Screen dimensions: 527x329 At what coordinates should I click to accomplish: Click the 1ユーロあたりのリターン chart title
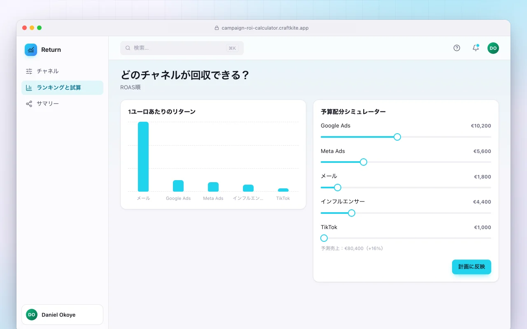(x=162, y=111)
